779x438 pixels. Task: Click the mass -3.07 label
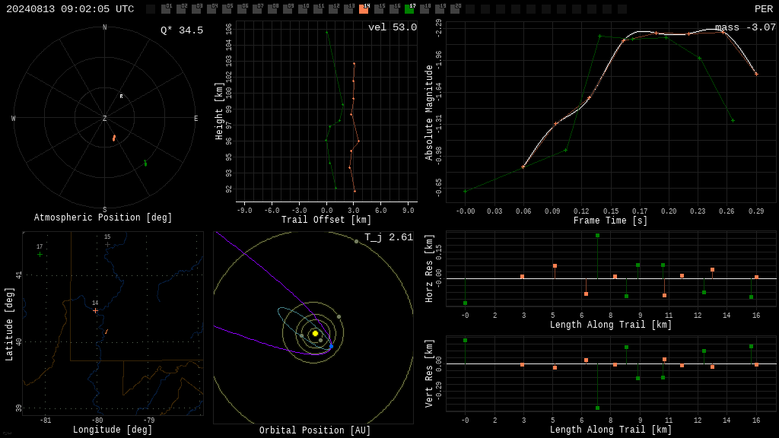(x=746, y=27)
